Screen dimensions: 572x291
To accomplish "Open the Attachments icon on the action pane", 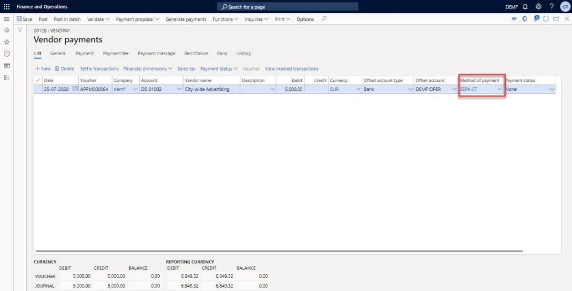I will pyautogui.click(x=514, y=18).
